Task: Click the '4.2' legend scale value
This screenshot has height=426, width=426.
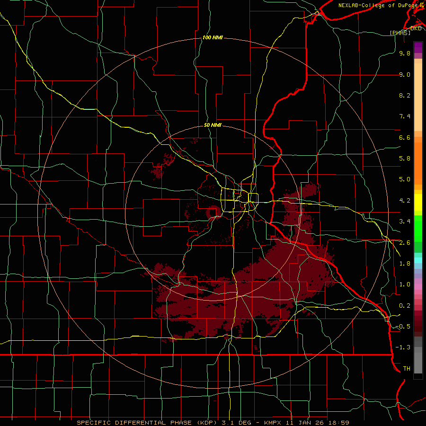Action: pos(405,201)
